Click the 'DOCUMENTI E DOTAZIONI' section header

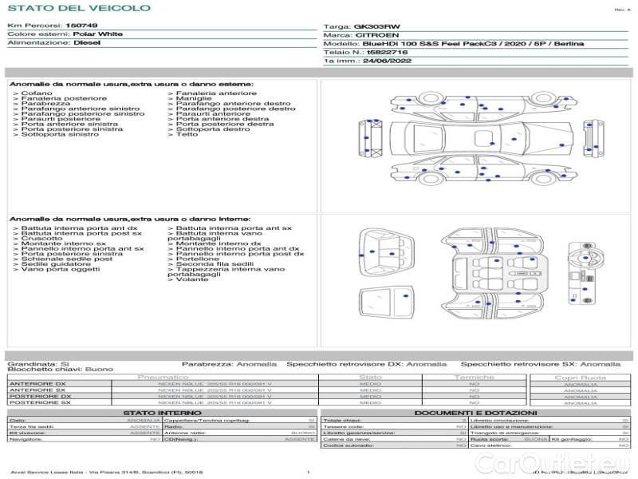click(475, 413)
